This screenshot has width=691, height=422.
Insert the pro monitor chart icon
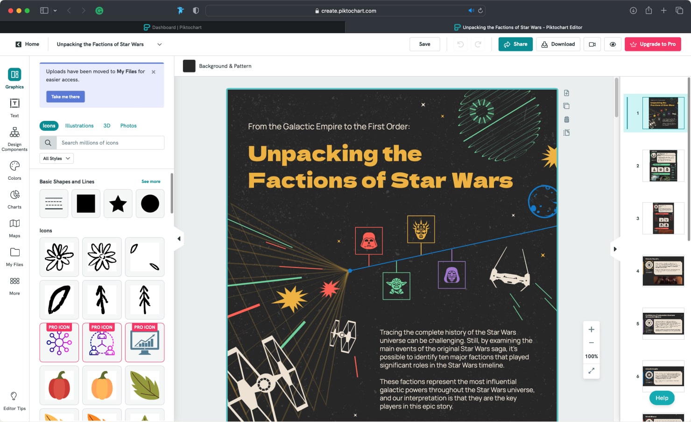145,343
